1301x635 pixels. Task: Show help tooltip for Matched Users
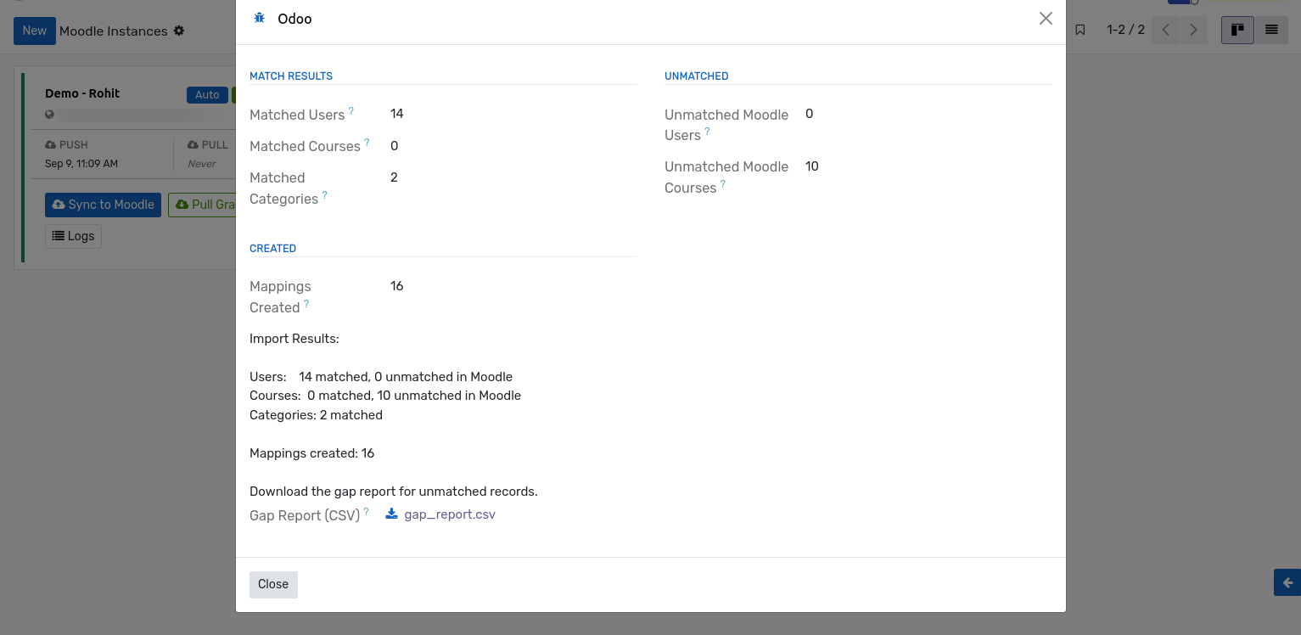pyautogui.click(x=351, y=111)
